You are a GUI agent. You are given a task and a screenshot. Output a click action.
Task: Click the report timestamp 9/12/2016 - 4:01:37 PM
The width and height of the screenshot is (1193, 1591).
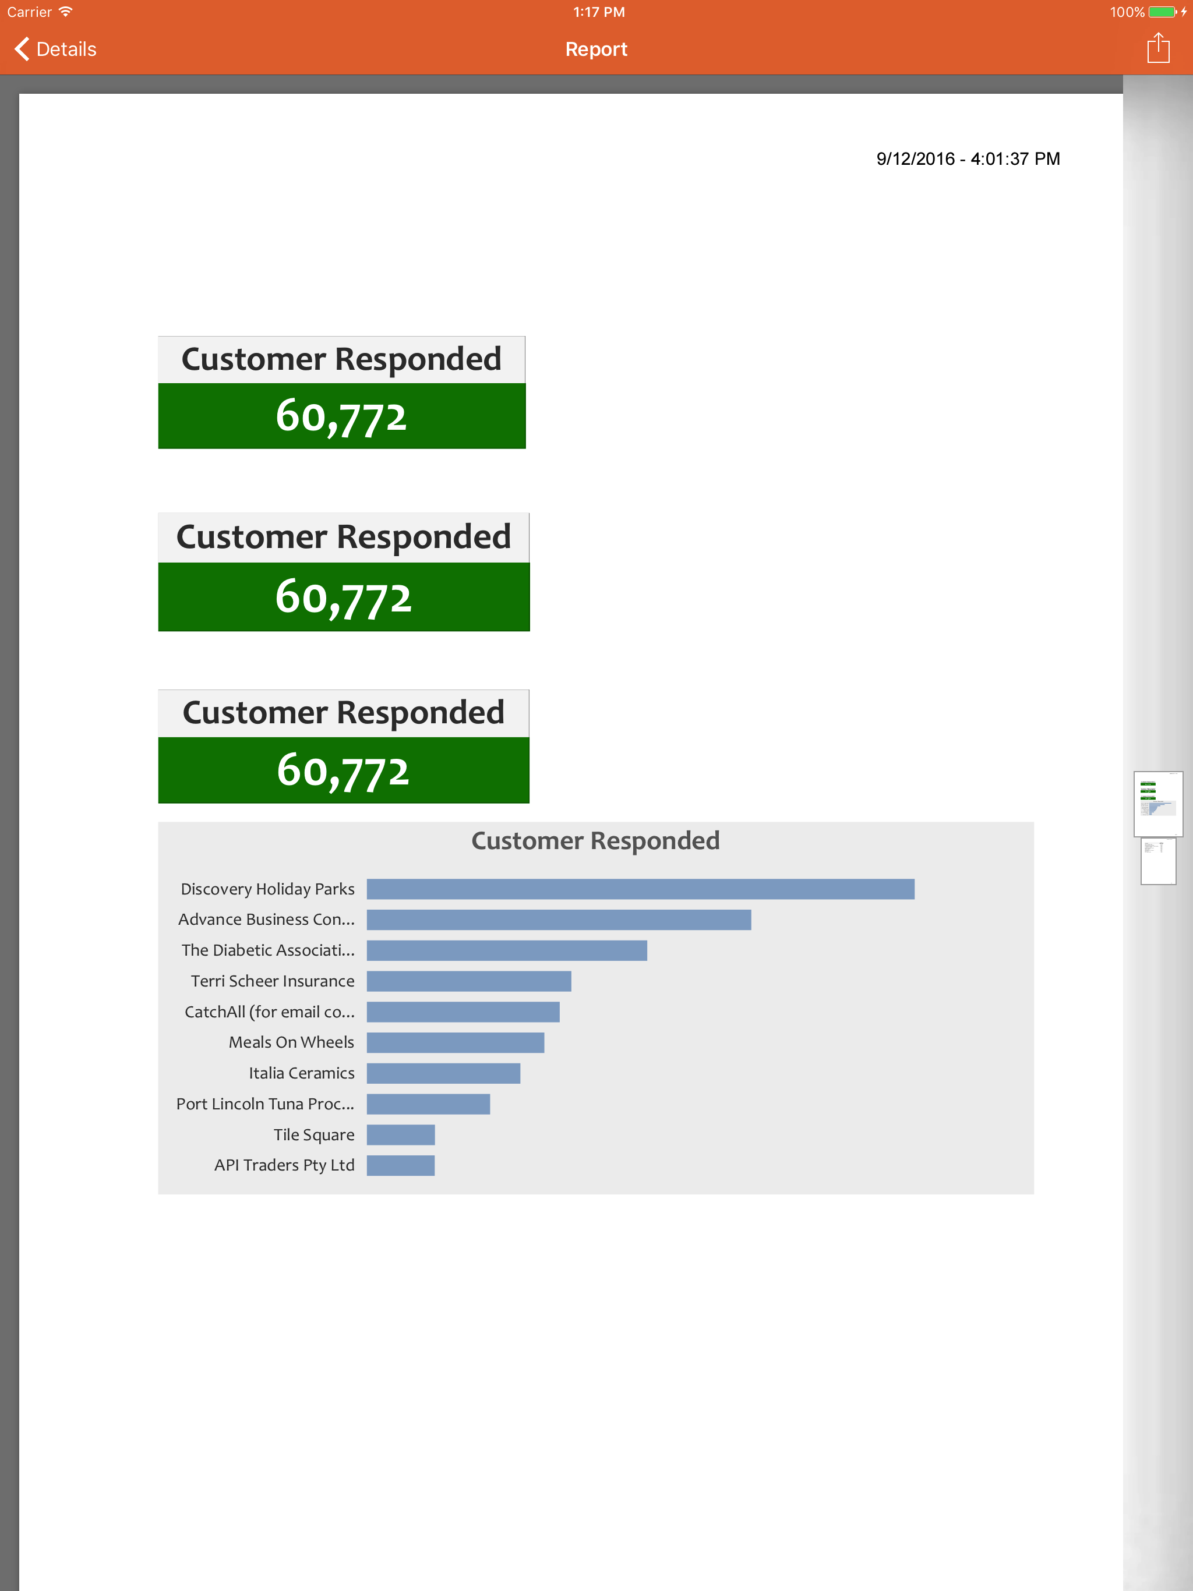(x=968, y=158)
